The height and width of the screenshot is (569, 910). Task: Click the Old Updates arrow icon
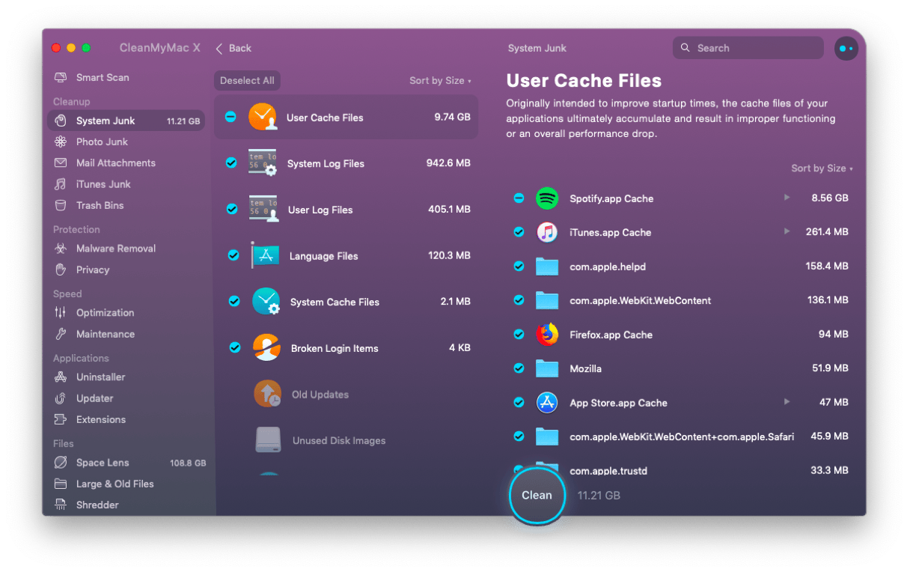point(267,394)
